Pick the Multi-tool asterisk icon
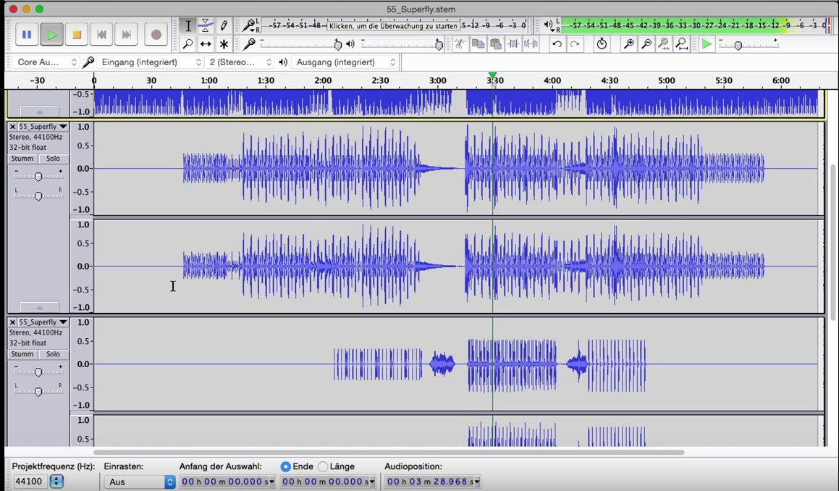The width and height of the screenshot is (839, 491). coord(224,44)
